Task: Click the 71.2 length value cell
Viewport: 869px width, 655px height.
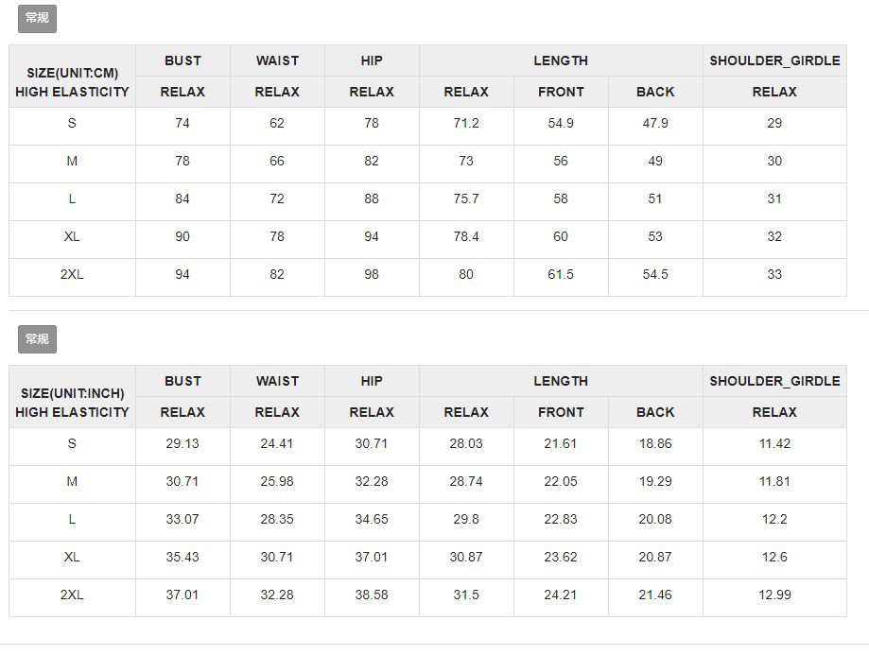Action: pyautogui.click(x=466, y=123)
